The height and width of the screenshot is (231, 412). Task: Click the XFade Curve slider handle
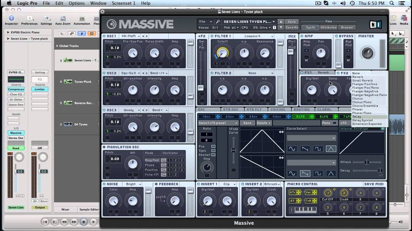(x=233, y=150)
